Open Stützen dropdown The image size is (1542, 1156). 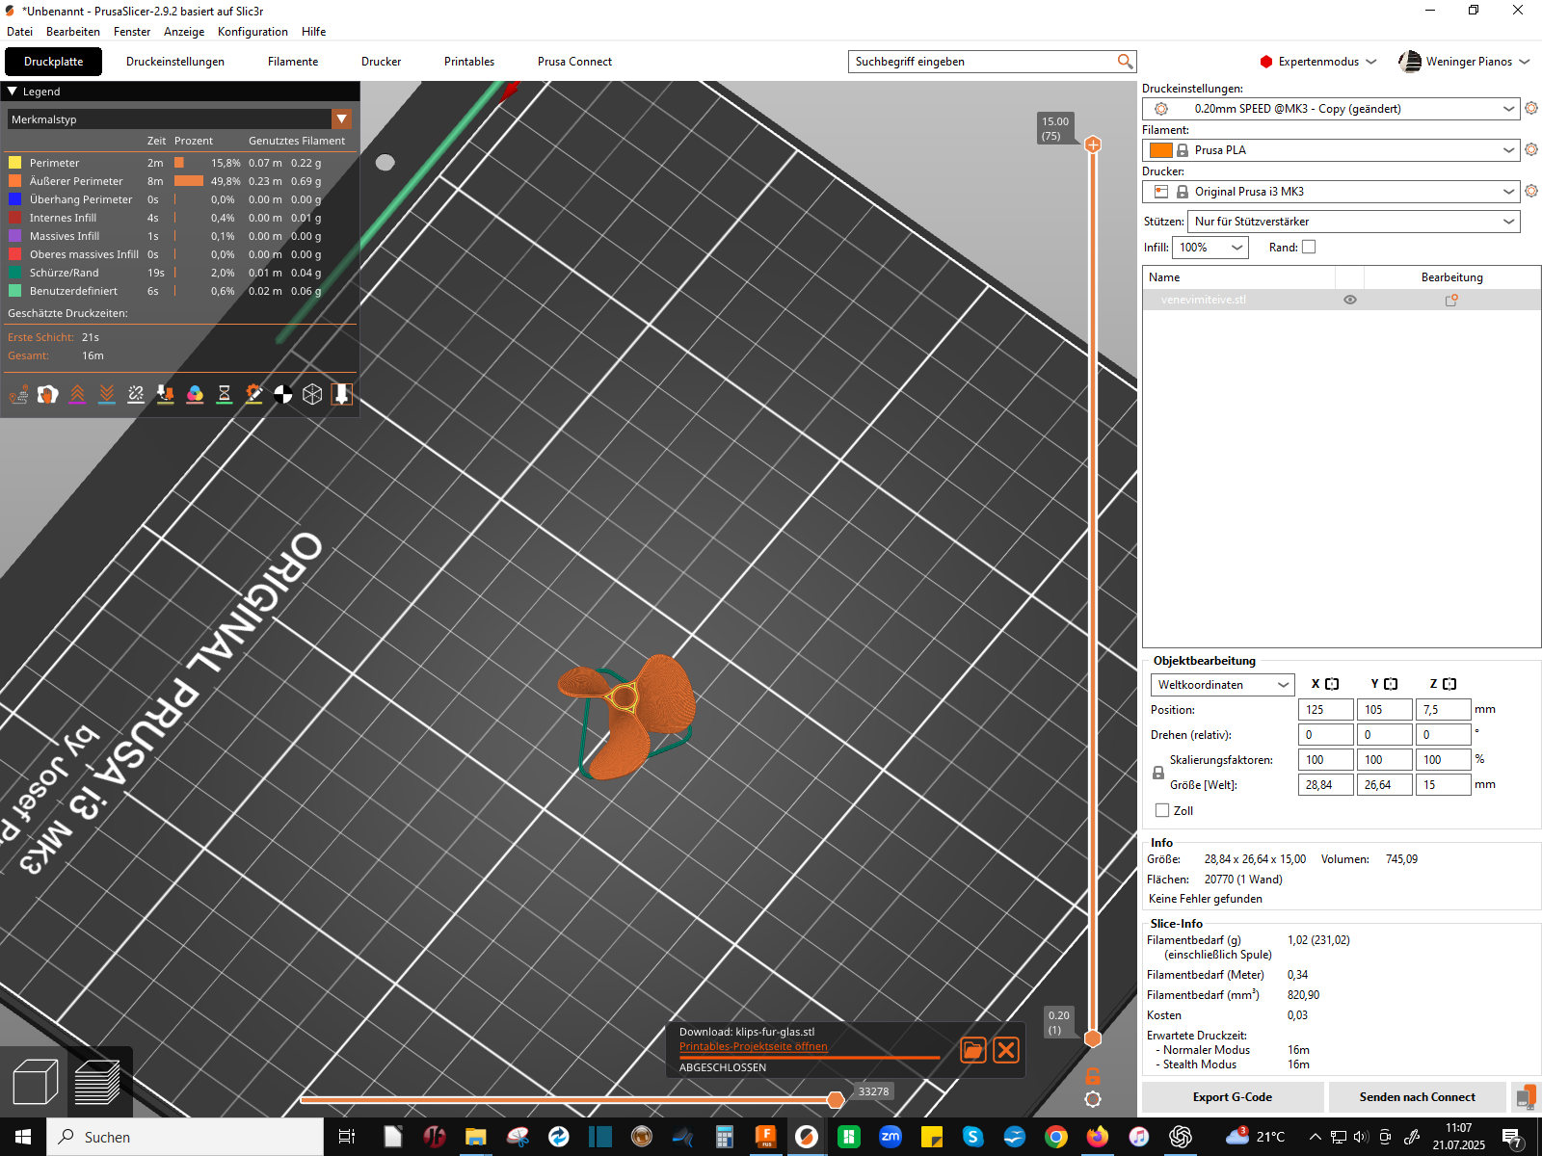(1354, 222)
